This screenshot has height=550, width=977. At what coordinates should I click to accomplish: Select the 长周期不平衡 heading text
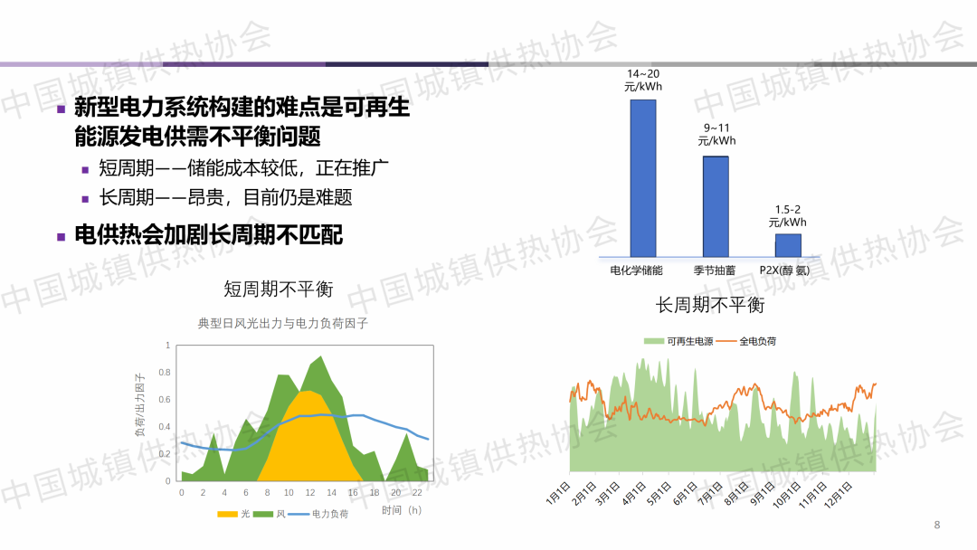(x=710, y=306)
